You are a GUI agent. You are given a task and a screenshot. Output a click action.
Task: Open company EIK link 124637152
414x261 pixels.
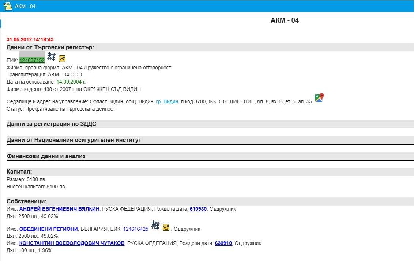[x=32, y=60]
